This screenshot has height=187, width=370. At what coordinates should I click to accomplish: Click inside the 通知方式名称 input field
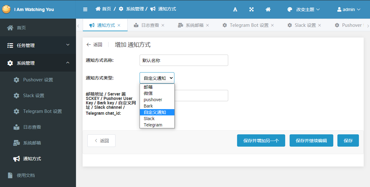(x=184, y=60)
